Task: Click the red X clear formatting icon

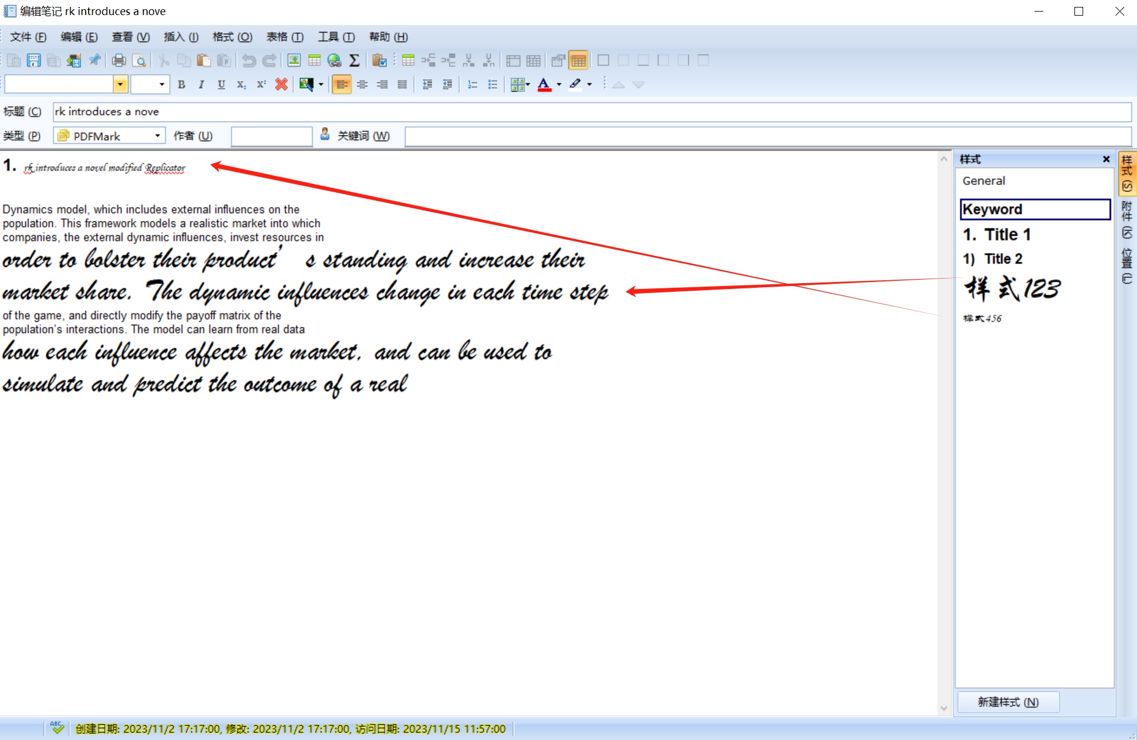Action: pos(281,85)
